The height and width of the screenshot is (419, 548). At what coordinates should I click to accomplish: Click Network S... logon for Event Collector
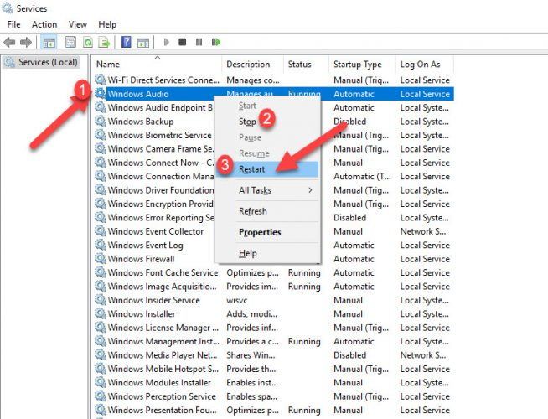pos(423,231)
